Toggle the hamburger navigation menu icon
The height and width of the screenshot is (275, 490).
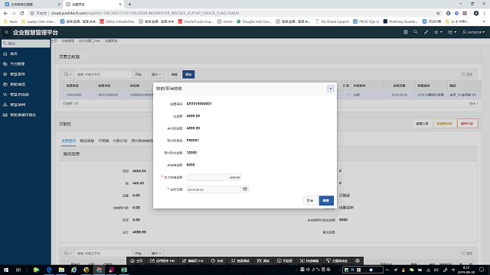point(6,32)
